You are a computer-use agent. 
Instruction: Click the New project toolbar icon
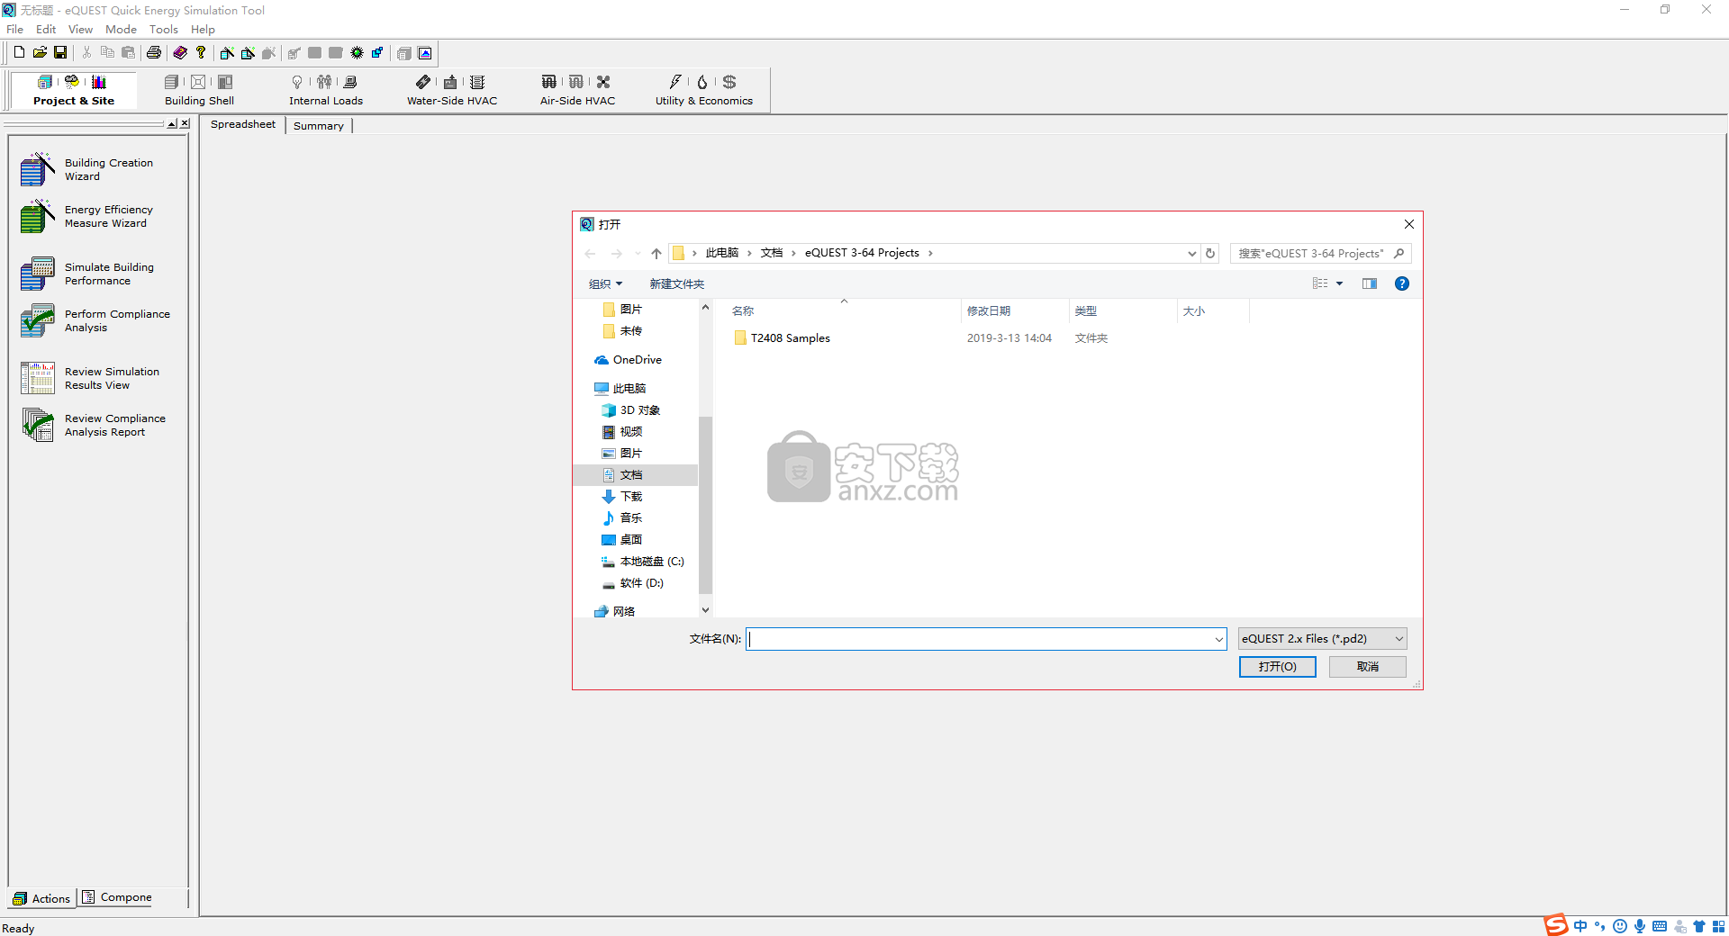click(x=19, y=53)
